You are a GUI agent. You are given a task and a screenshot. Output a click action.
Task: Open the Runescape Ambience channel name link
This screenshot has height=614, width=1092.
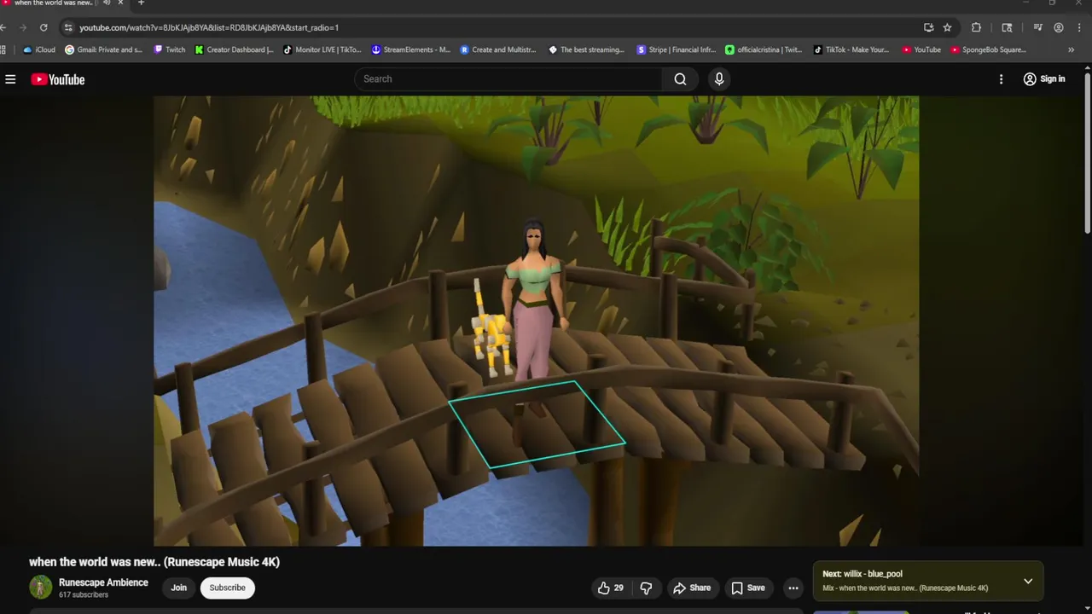[103, 582]
